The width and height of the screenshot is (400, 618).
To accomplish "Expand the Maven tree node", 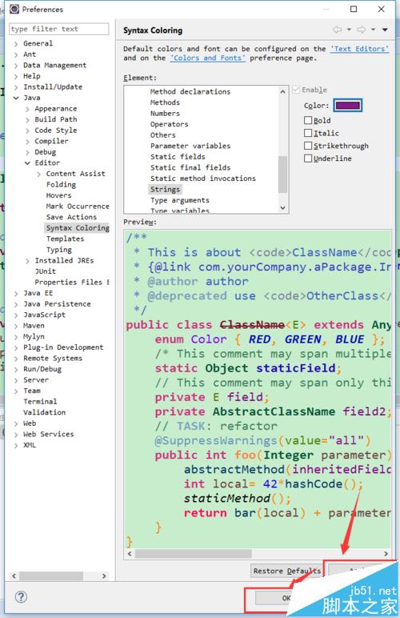I will 16,326.
